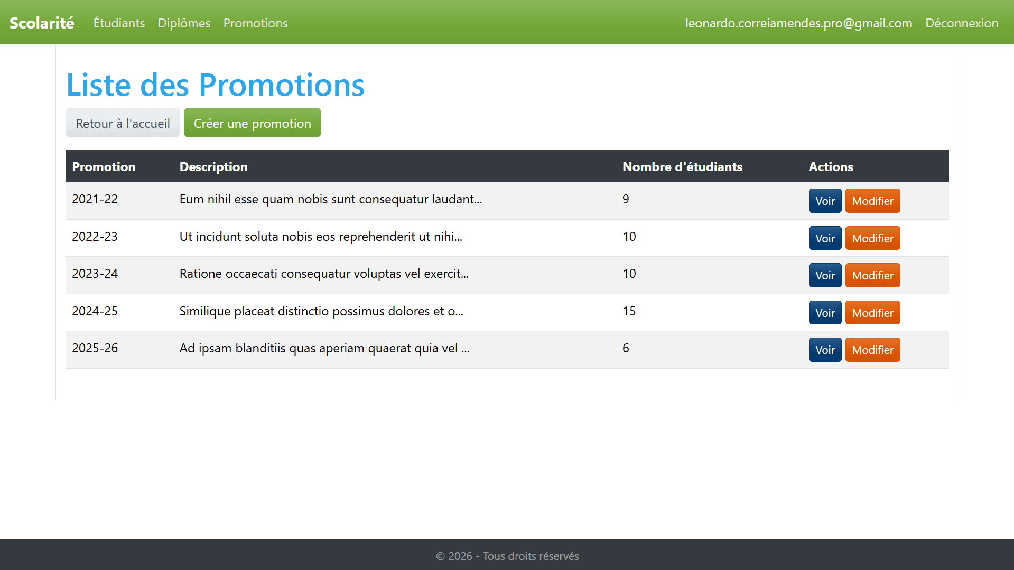Modify the 2024-25 promotion

coord(872,313)
